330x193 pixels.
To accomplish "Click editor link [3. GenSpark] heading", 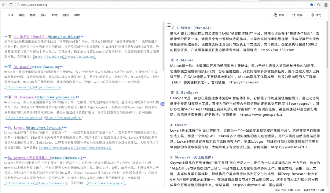I will [24, 97].
